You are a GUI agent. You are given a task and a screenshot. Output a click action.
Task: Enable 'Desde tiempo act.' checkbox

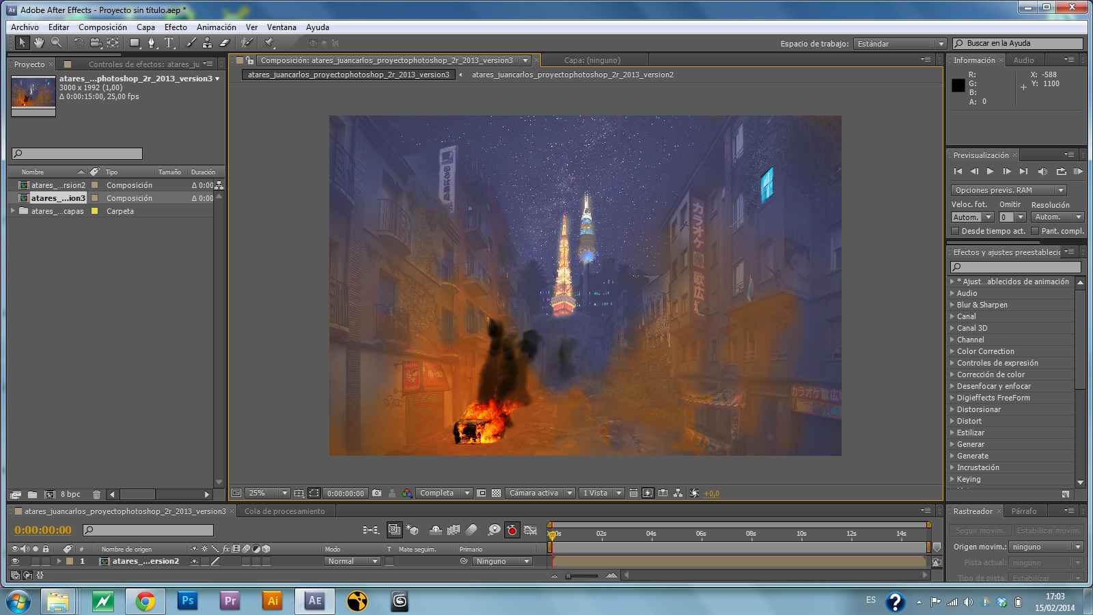[956, 231]
